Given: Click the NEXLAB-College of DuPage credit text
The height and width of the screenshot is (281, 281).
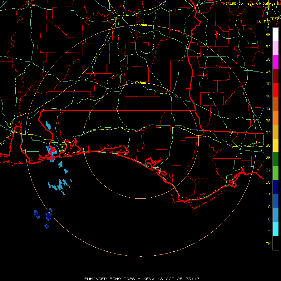Looking at the screenshot, I should [251, 3].
